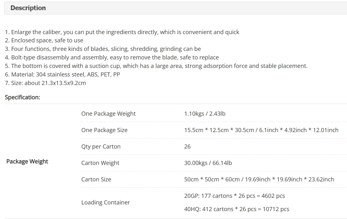Click the suction cup feature line
Image resolution: width=347 pixels, height=219 pixels.
(156, 66)
